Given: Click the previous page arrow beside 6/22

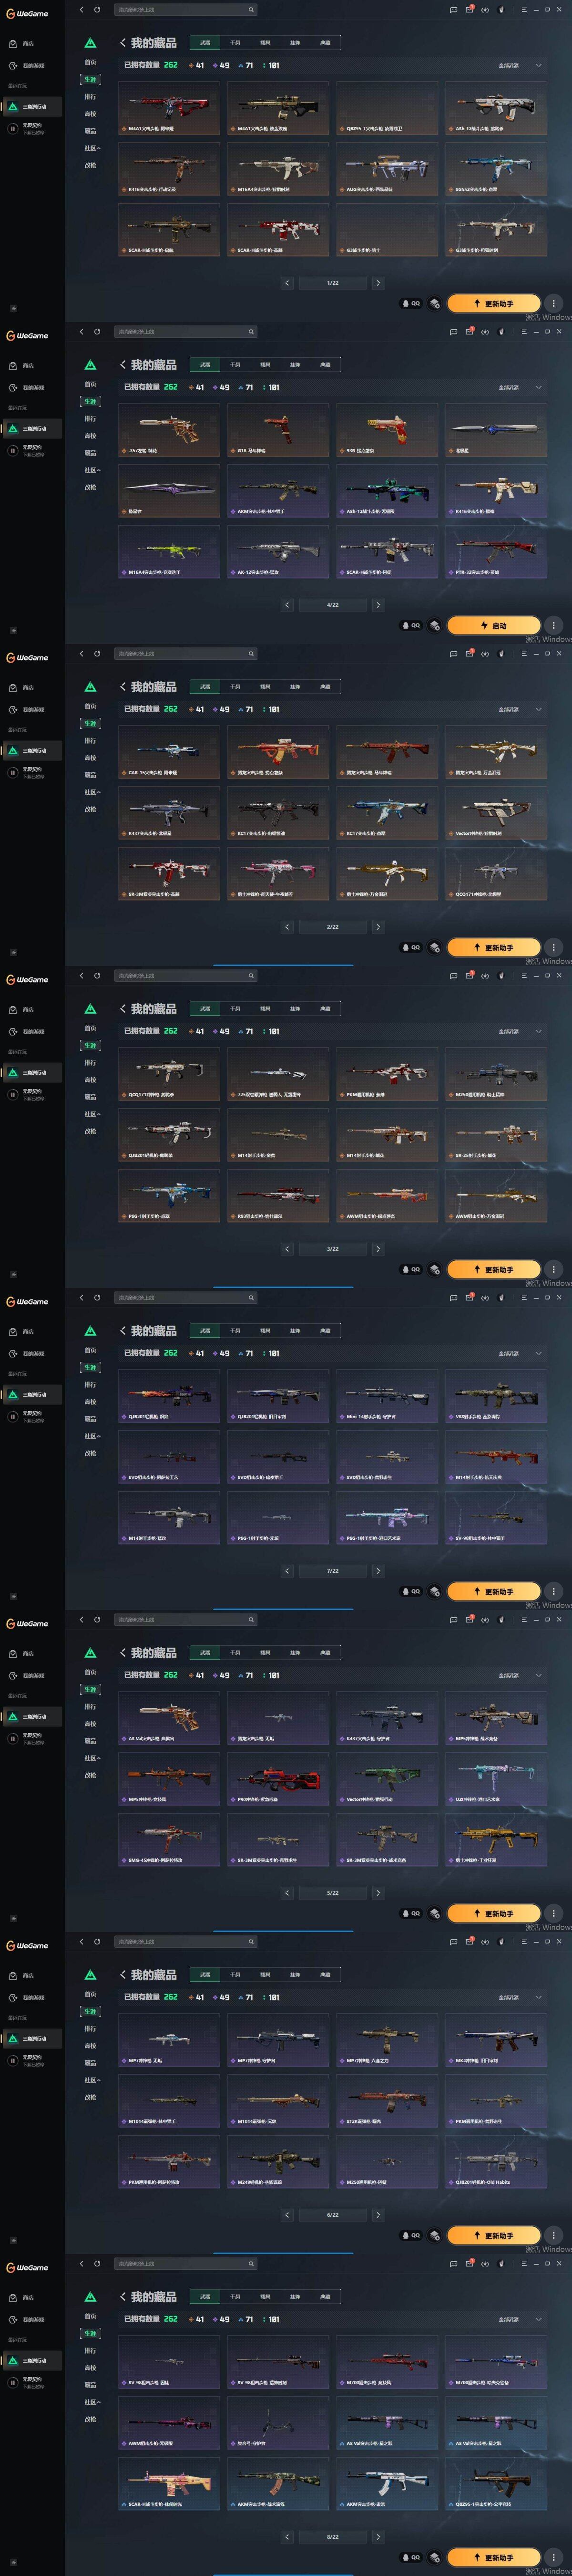Looking at the screenshot, I should 287,2215.
